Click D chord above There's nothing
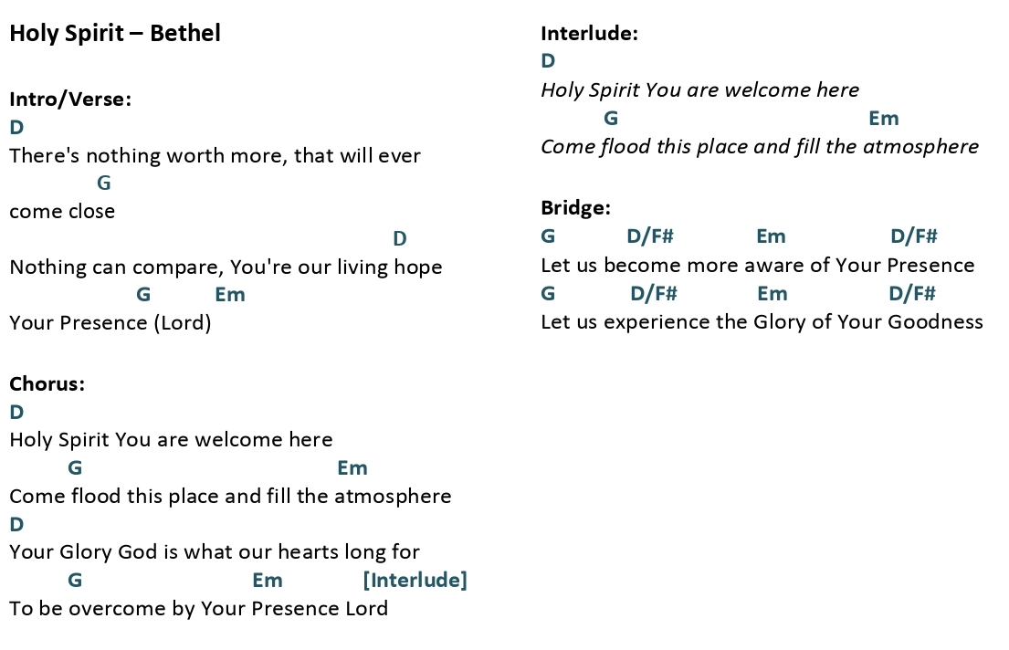The width and height of the screenshot is (1009, 650). tap(16, 127)
